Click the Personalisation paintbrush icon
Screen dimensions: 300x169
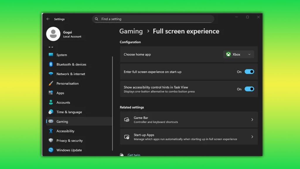click(x=51, y=83)
